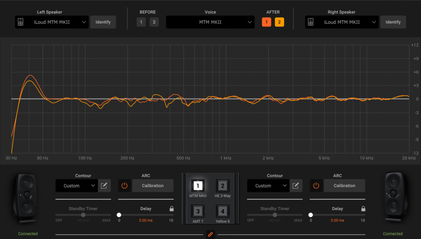Select voice preset 2 HE 3-Way
Viewport: 421px width, 239px height.
pyautogui.click(x=222, y=186)
